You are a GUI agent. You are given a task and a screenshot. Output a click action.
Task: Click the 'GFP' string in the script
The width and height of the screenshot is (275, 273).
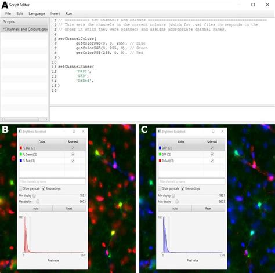point(82,76)
